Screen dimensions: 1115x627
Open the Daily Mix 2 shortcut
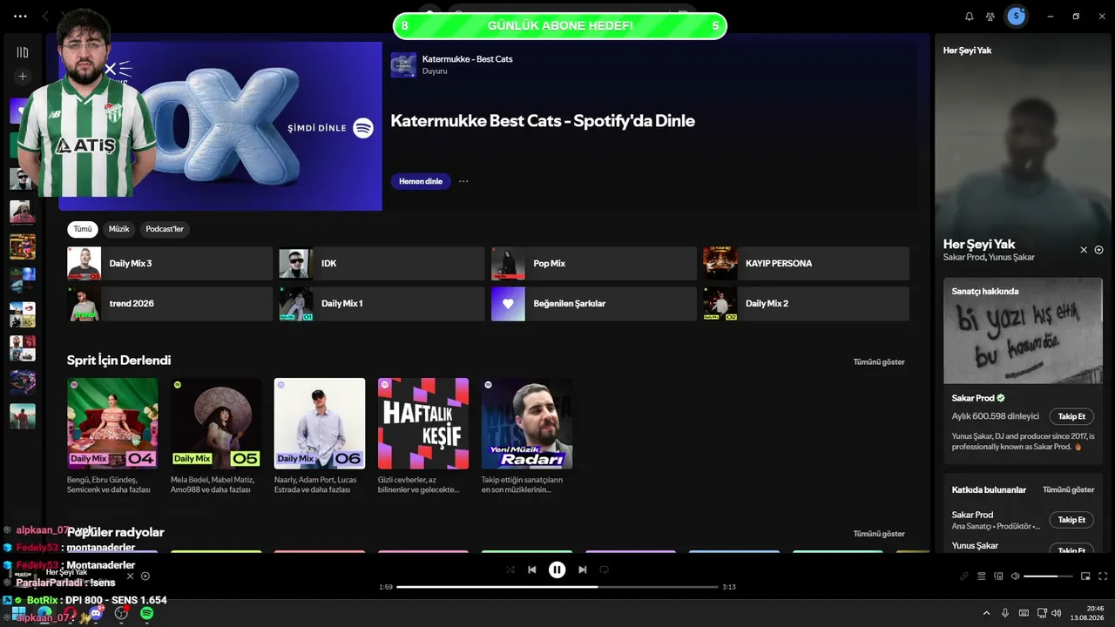point(806,304)
